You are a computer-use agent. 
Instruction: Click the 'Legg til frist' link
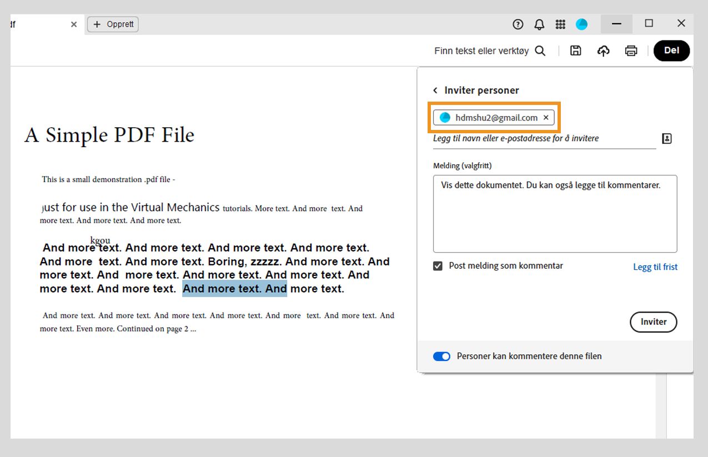tap(655, 267)
